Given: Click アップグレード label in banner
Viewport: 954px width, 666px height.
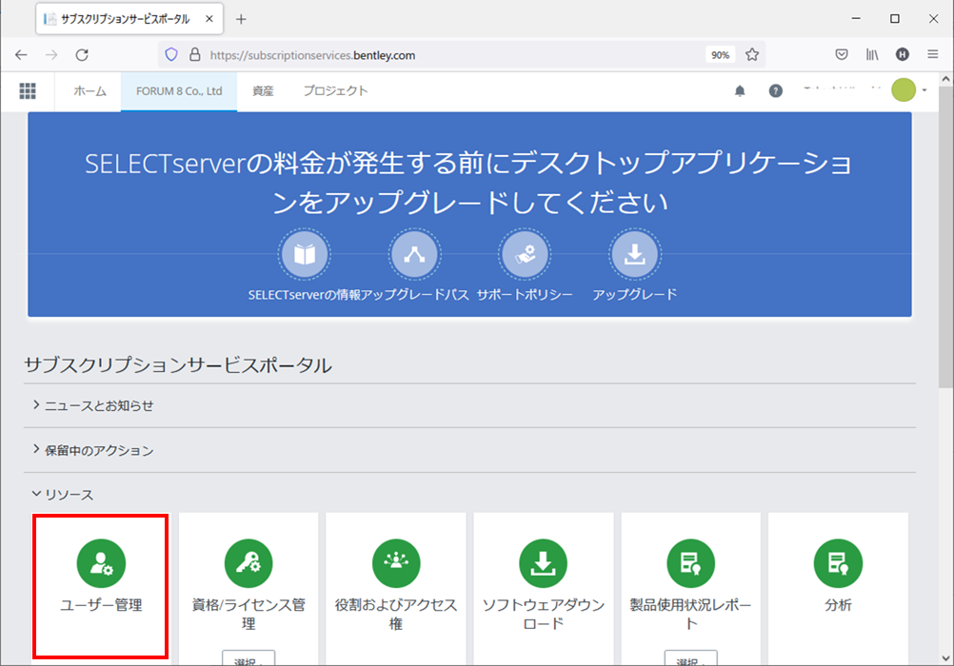Looking at the screenshot, I should click(635, 295).
